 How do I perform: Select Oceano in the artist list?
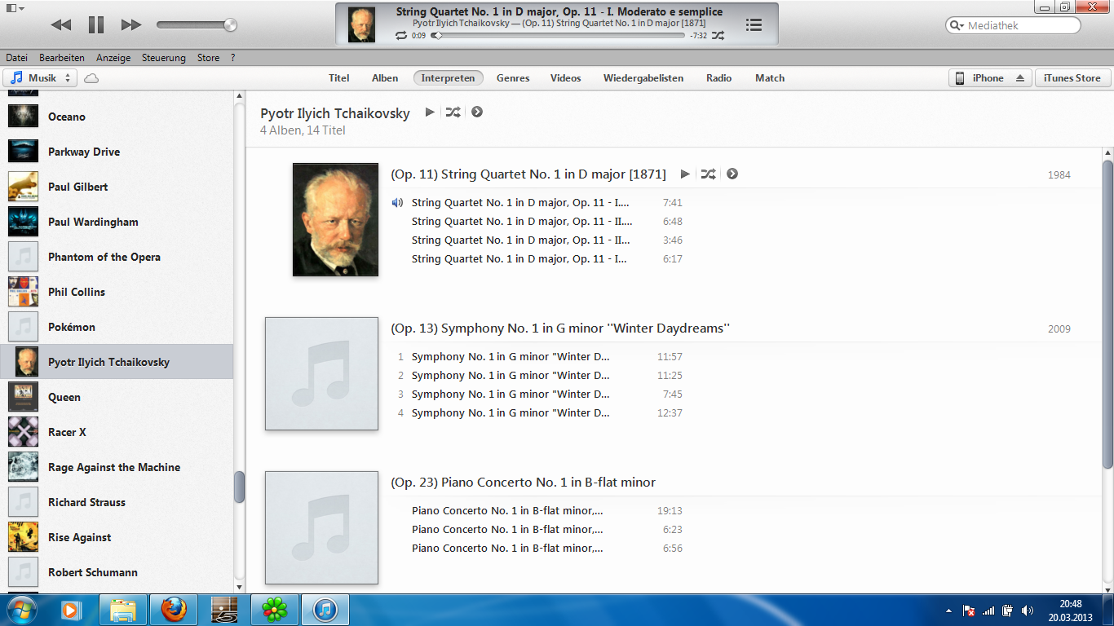coord(117,117)
